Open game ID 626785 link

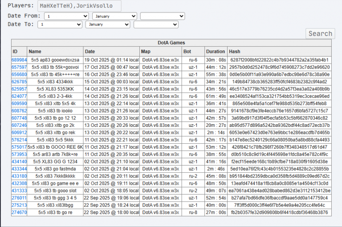click(x=19, y=82)
